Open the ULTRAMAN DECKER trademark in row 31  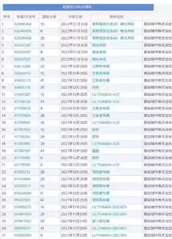point(109,235)
